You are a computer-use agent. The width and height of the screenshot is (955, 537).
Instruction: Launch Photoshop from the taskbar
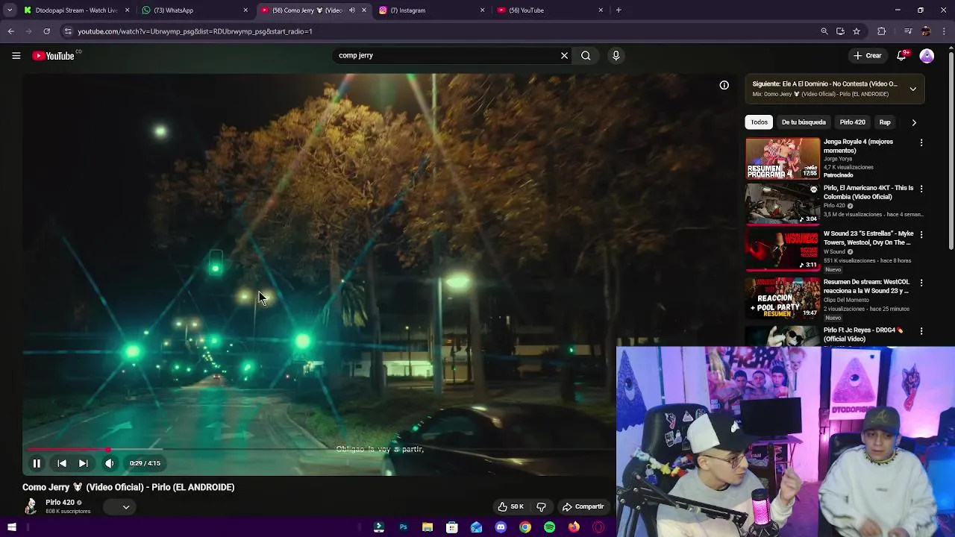403,527
